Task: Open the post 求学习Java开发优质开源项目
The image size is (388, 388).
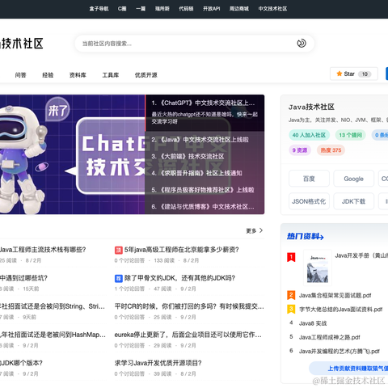Action: coord(158,363)
